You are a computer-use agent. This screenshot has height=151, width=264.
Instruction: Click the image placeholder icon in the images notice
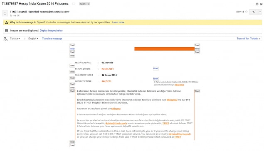(6, 31)
